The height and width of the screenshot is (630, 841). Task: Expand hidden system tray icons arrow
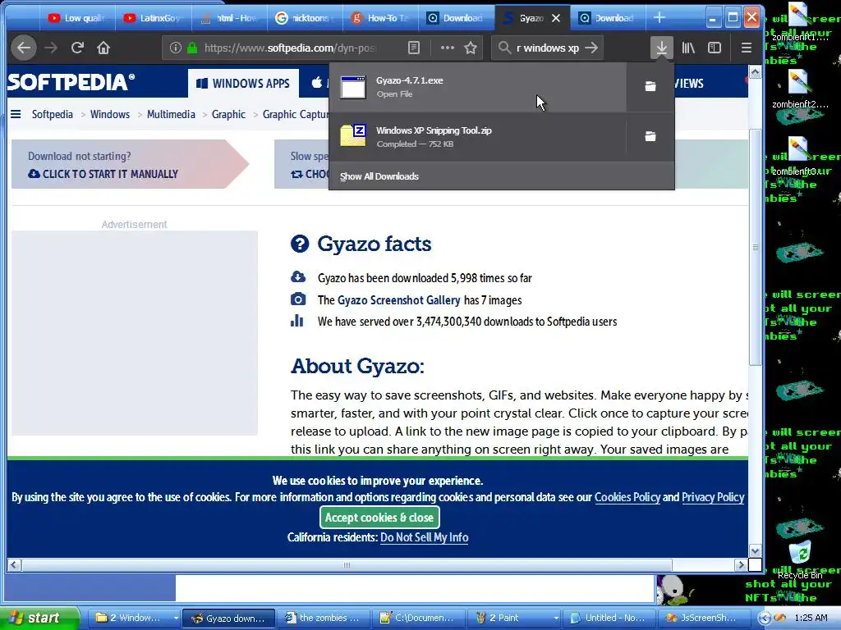(x=764, y=618)
